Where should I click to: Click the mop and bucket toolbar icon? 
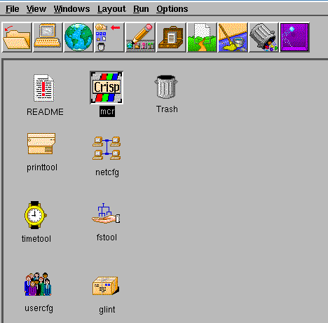(x=233, y=37)
